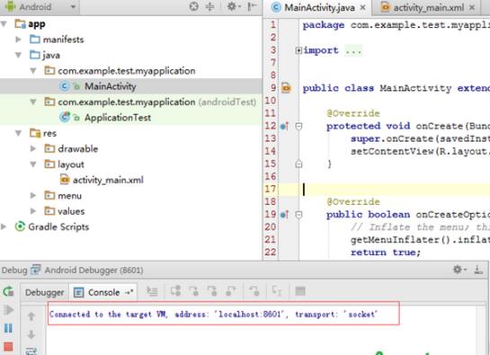Toggle soft-wrap icon in console sidebar

pos(31,351)
